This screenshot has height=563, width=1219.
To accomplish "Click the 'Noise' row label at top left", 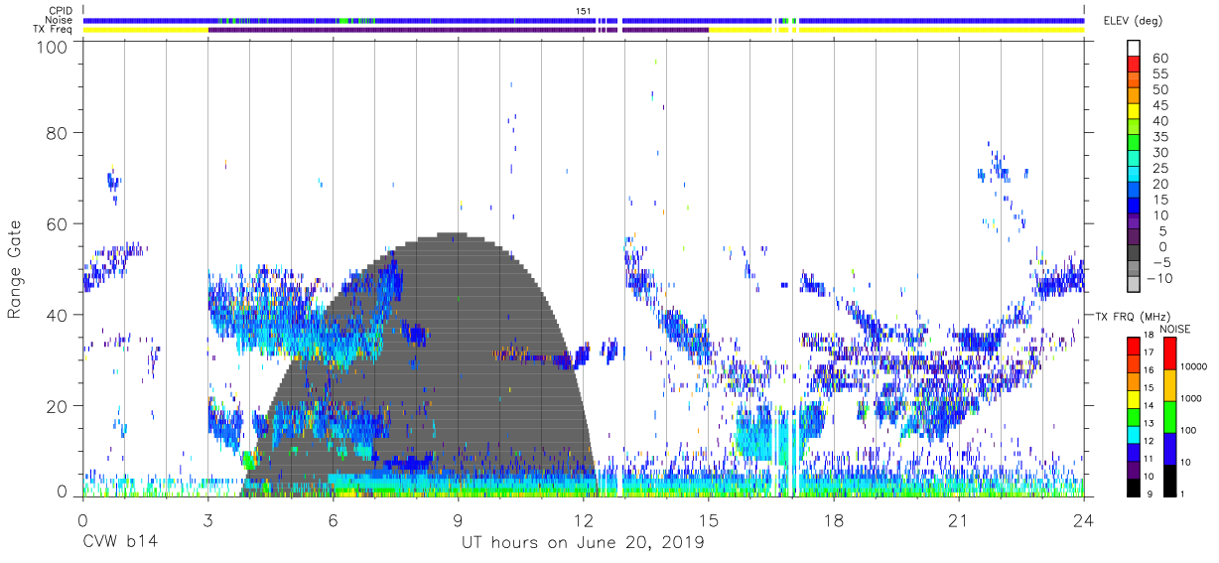I will (x=60, y=20).
